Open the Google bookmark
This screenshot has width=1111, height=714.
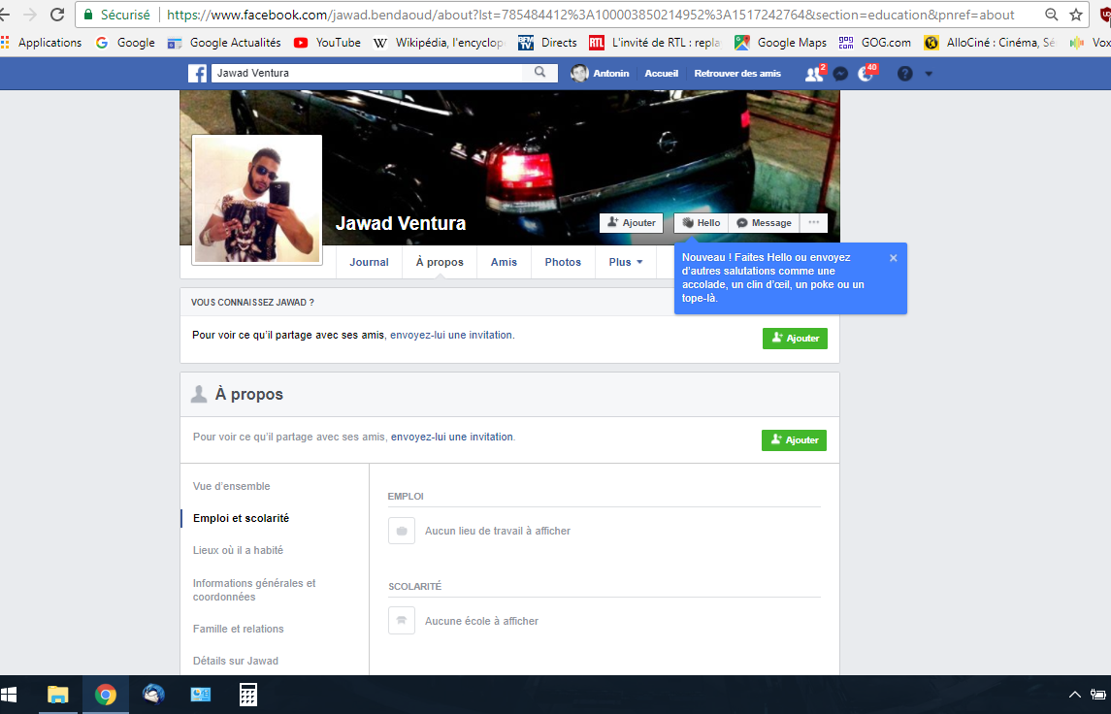tap(125, 43)
